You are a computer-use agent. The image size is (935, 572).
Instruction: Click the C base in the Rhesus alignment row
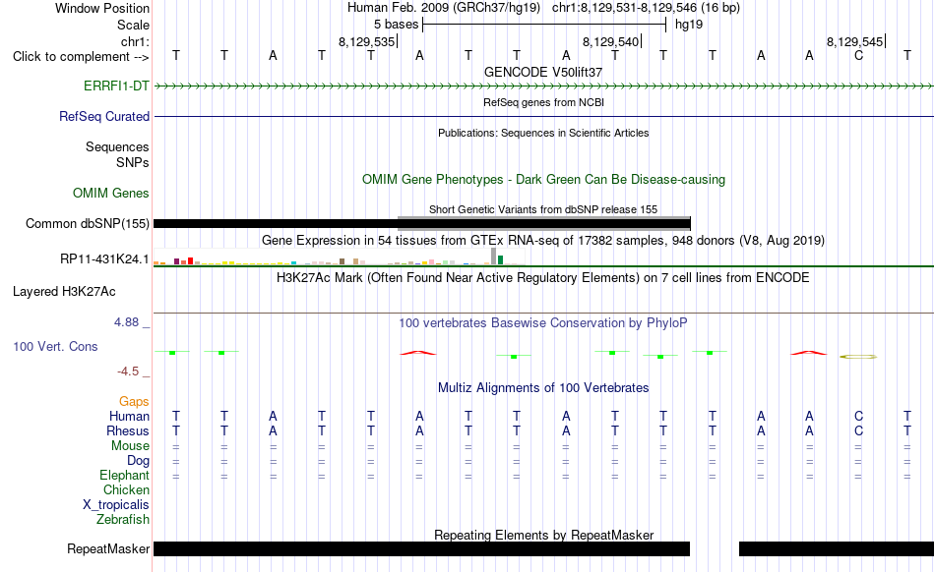pos(858,430)
